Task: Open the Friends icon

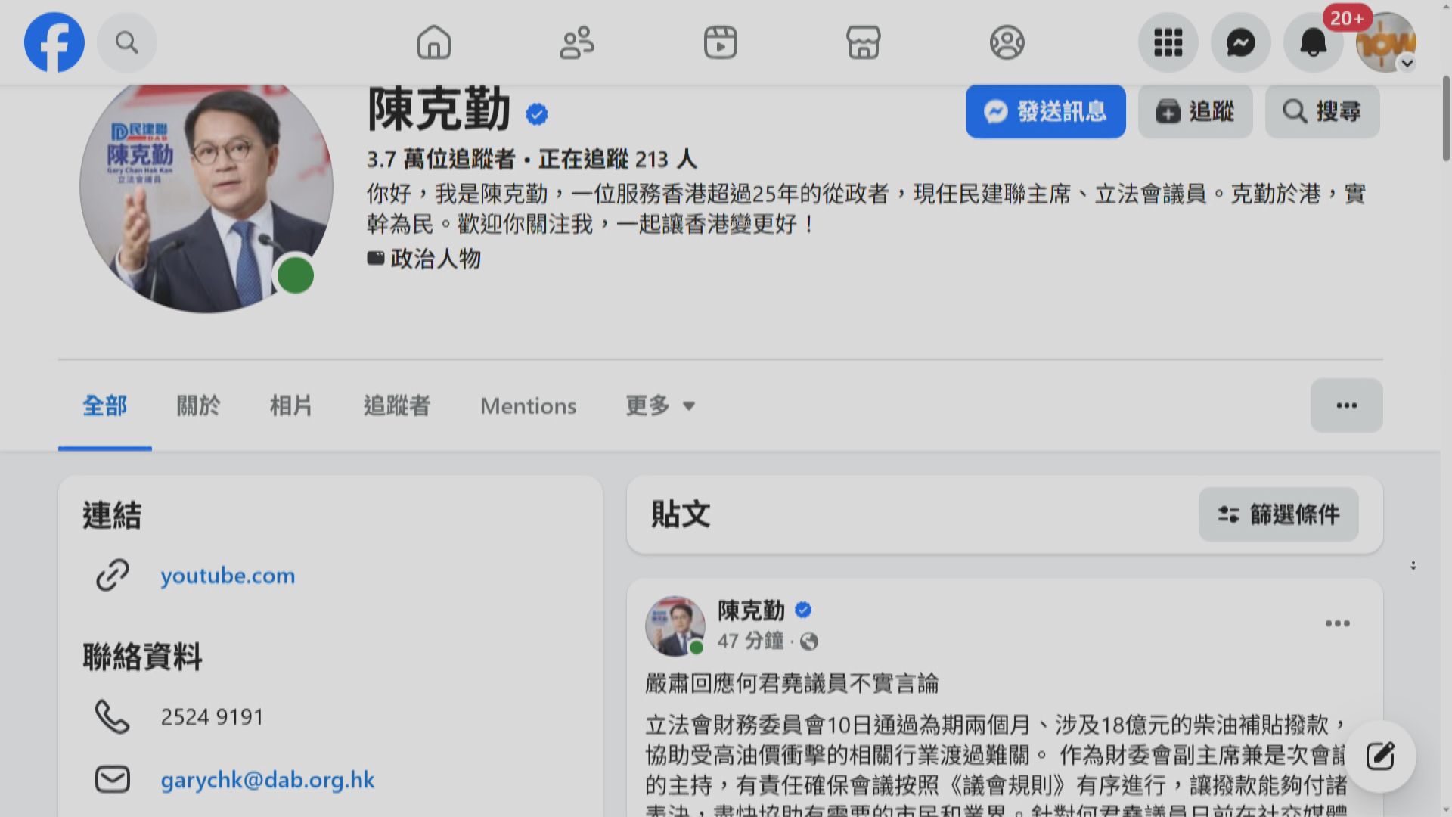Action: [x=577, y=42]
